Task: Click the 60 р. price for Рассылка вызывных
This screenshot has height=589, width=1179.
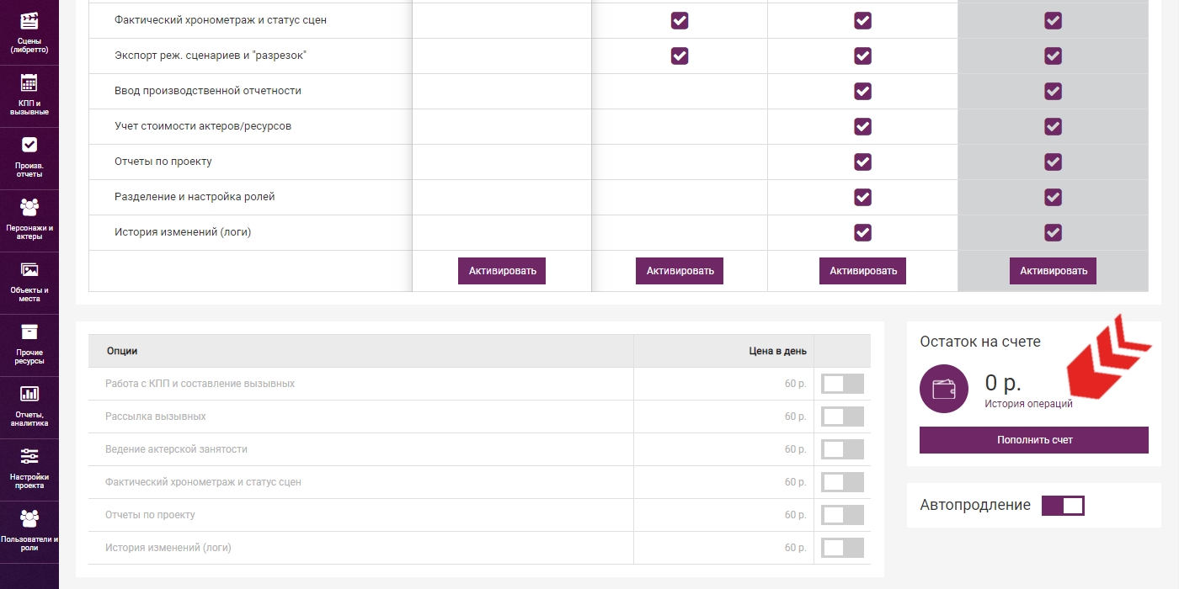Action: pos(796,417)
